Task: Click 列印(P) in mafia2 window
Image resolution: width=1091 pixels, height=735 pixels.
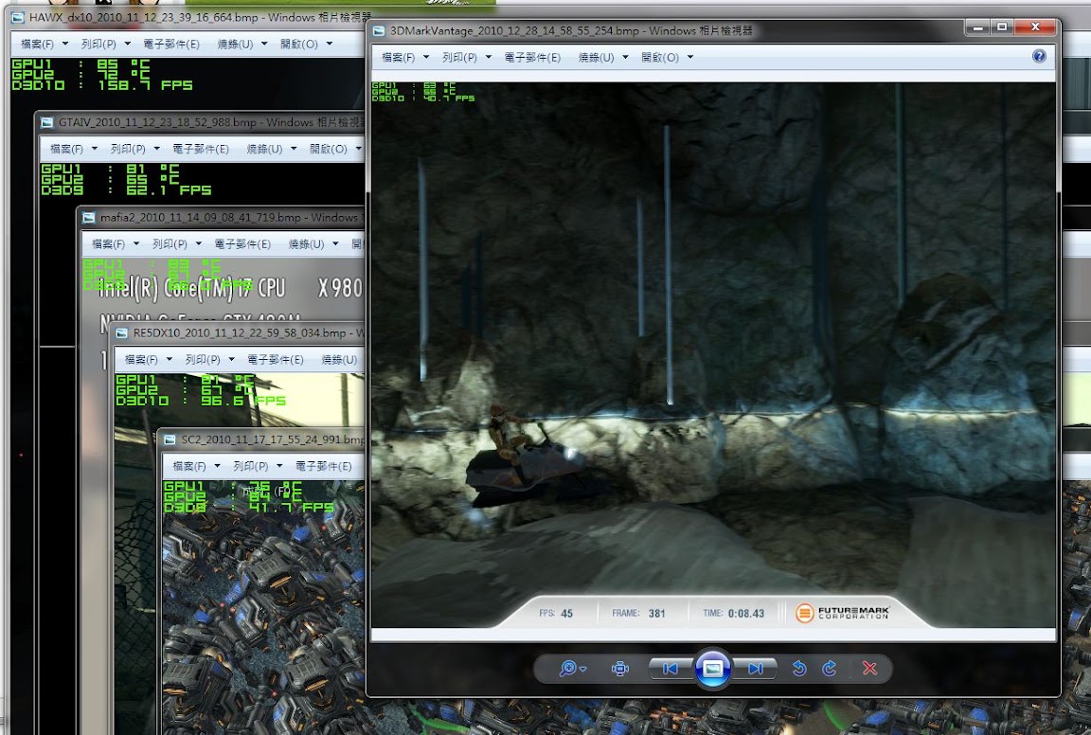Action: pyautogui.click(x=170, y=244)
